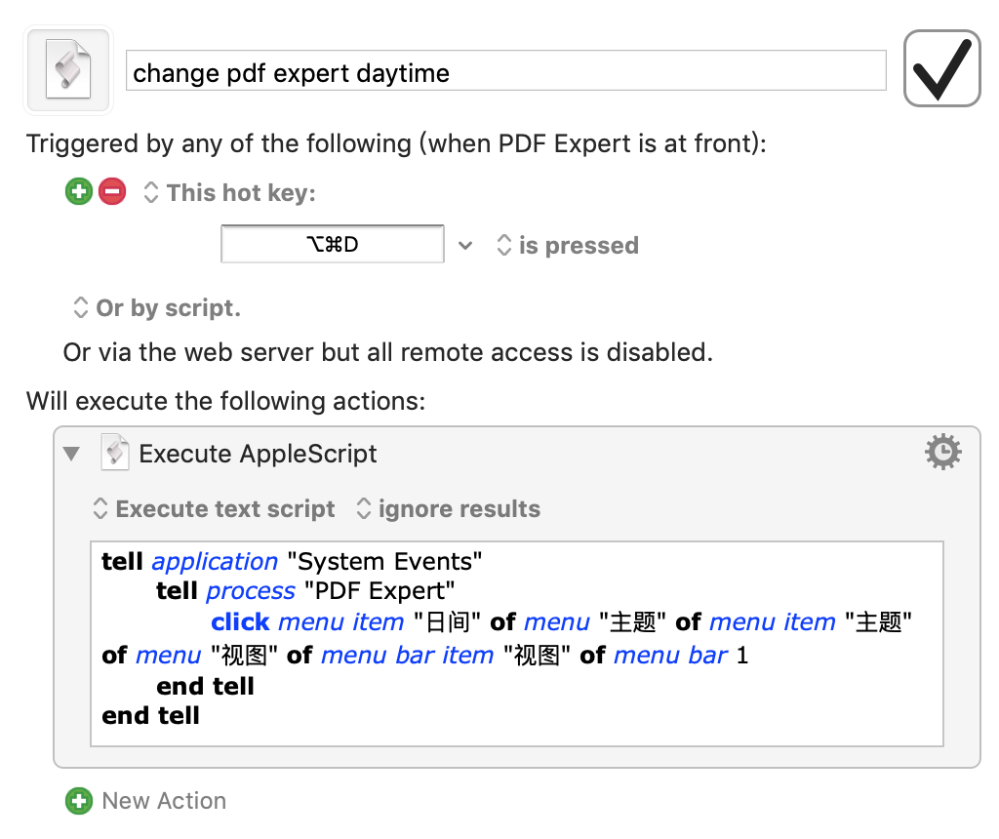
Task: Remove the hot key trigger with red minus
Action: click(x=112, y=192)
